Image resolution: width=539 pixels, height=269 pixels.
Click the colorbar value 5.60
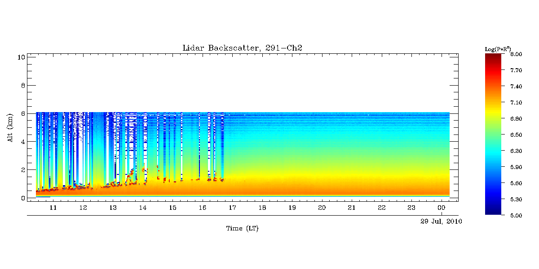coord(516,183)
